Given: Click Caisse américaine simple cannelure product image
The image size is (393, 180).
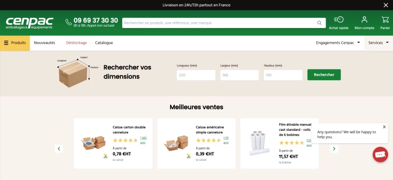Looking at the screenshot, I should [176, 143].
